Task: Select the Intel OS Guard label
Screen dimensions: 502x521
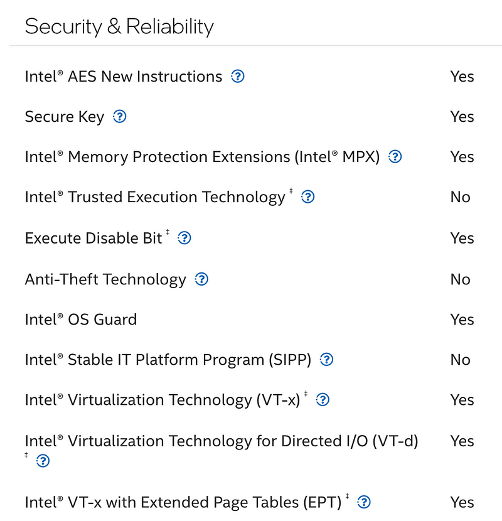Action: coord(81,320)
